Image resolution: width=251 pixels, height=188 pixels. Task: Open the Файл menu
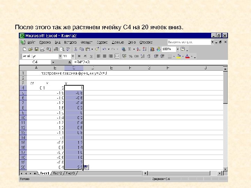(31, 42)
